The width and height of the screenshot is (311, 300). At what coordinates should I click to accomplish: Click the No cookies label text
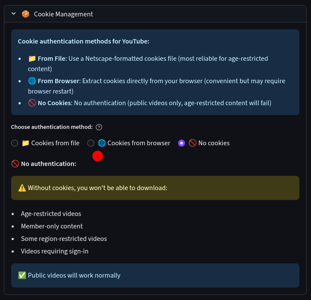click(x=214, y=143)
